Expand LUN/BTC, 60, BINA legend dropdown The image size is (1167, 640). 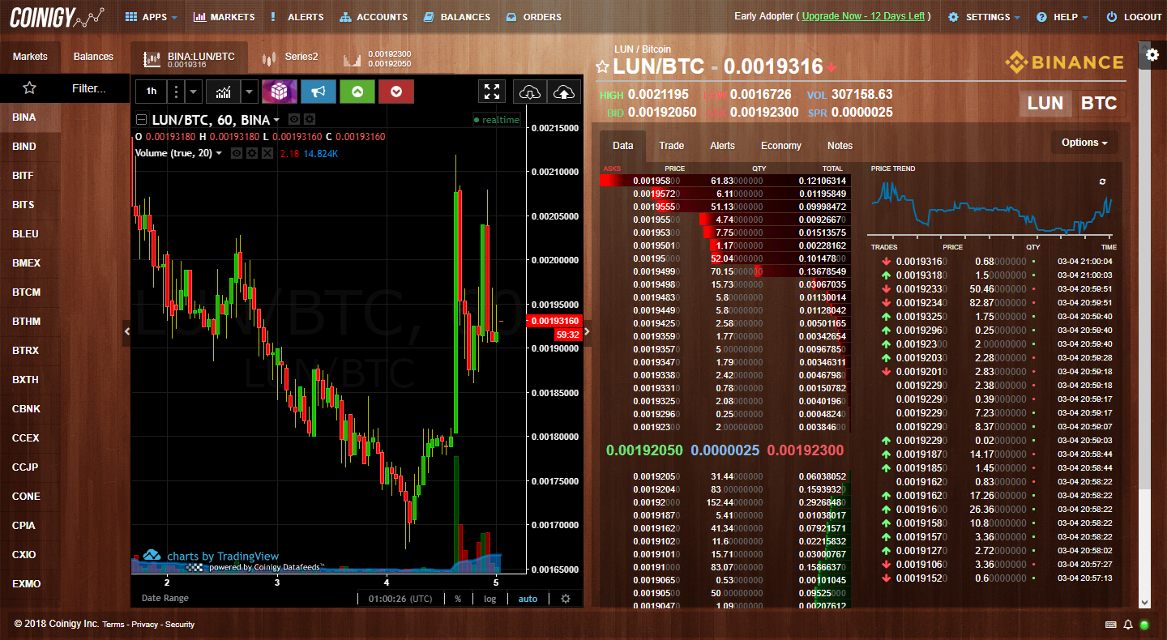[x=276, y=120]
